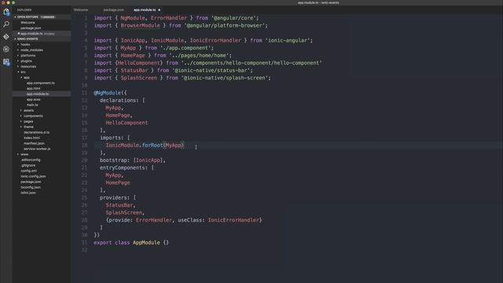The image size is (503, 283).
Task: Open the Debug view icon
Action: coord(6,49)
